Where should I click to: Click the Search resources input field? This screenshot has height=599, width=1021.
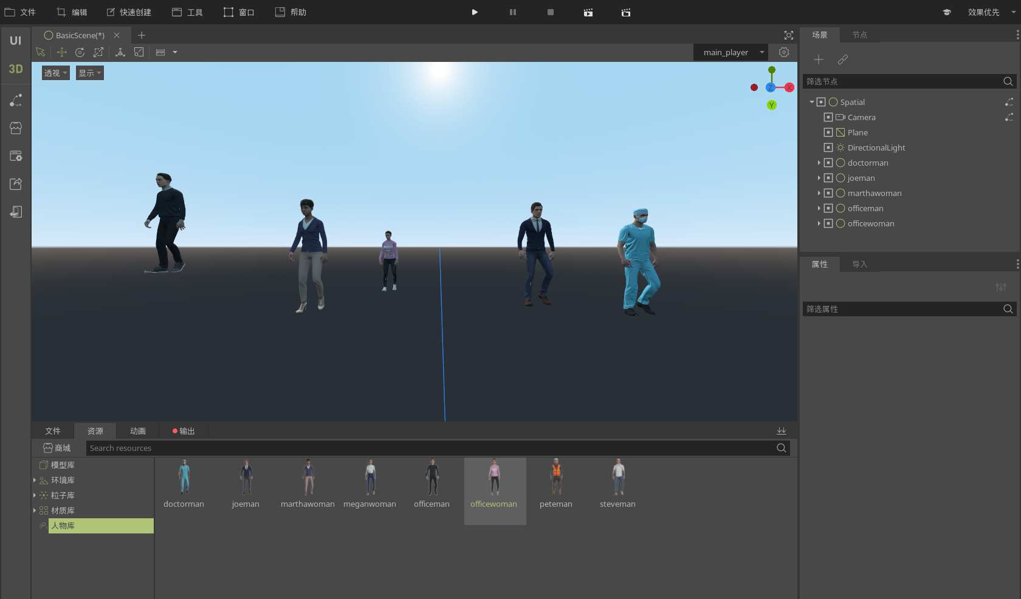[430, 448]
